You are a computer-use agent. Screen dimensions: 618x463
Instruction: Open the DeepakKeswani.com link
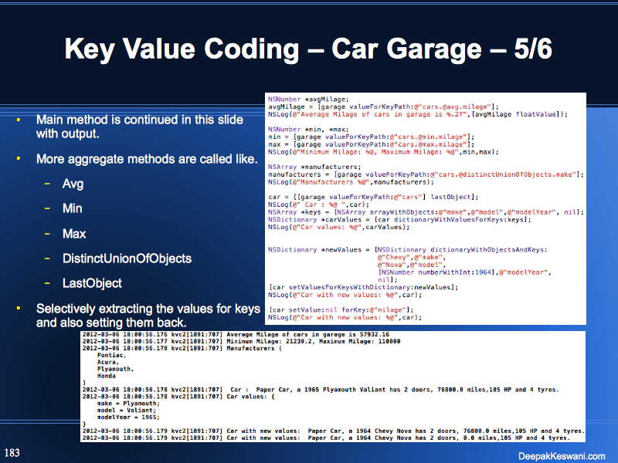[x=561, y=455]
